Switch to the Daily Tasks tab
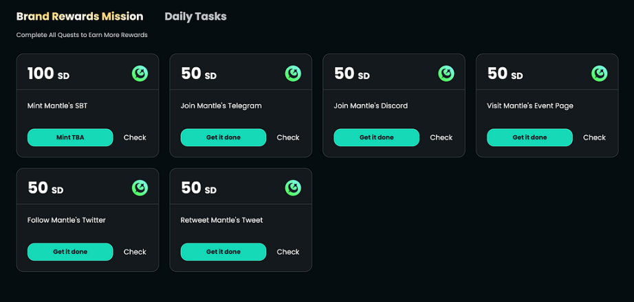This screenshot has width=634, height=302. (x=195, y=16)
